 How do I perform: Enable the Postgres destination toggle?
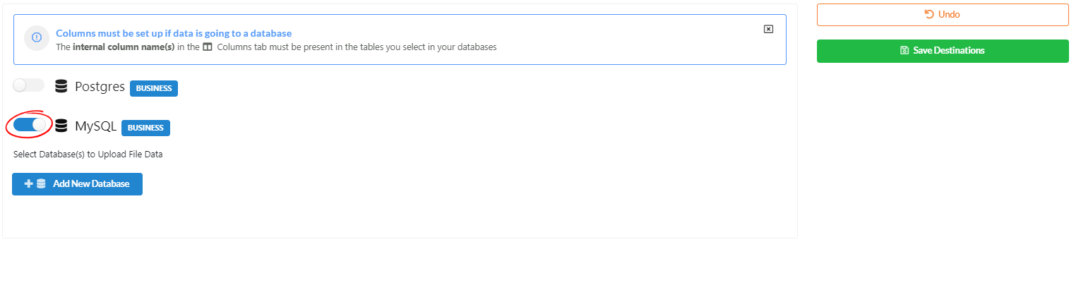point(29,85)
